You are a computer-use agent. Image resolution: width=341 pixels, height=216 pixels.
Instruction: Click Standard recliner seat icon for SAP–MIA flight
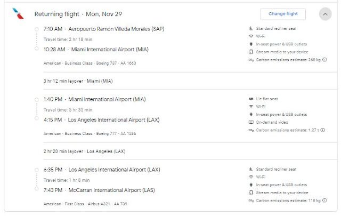point(251,28)
